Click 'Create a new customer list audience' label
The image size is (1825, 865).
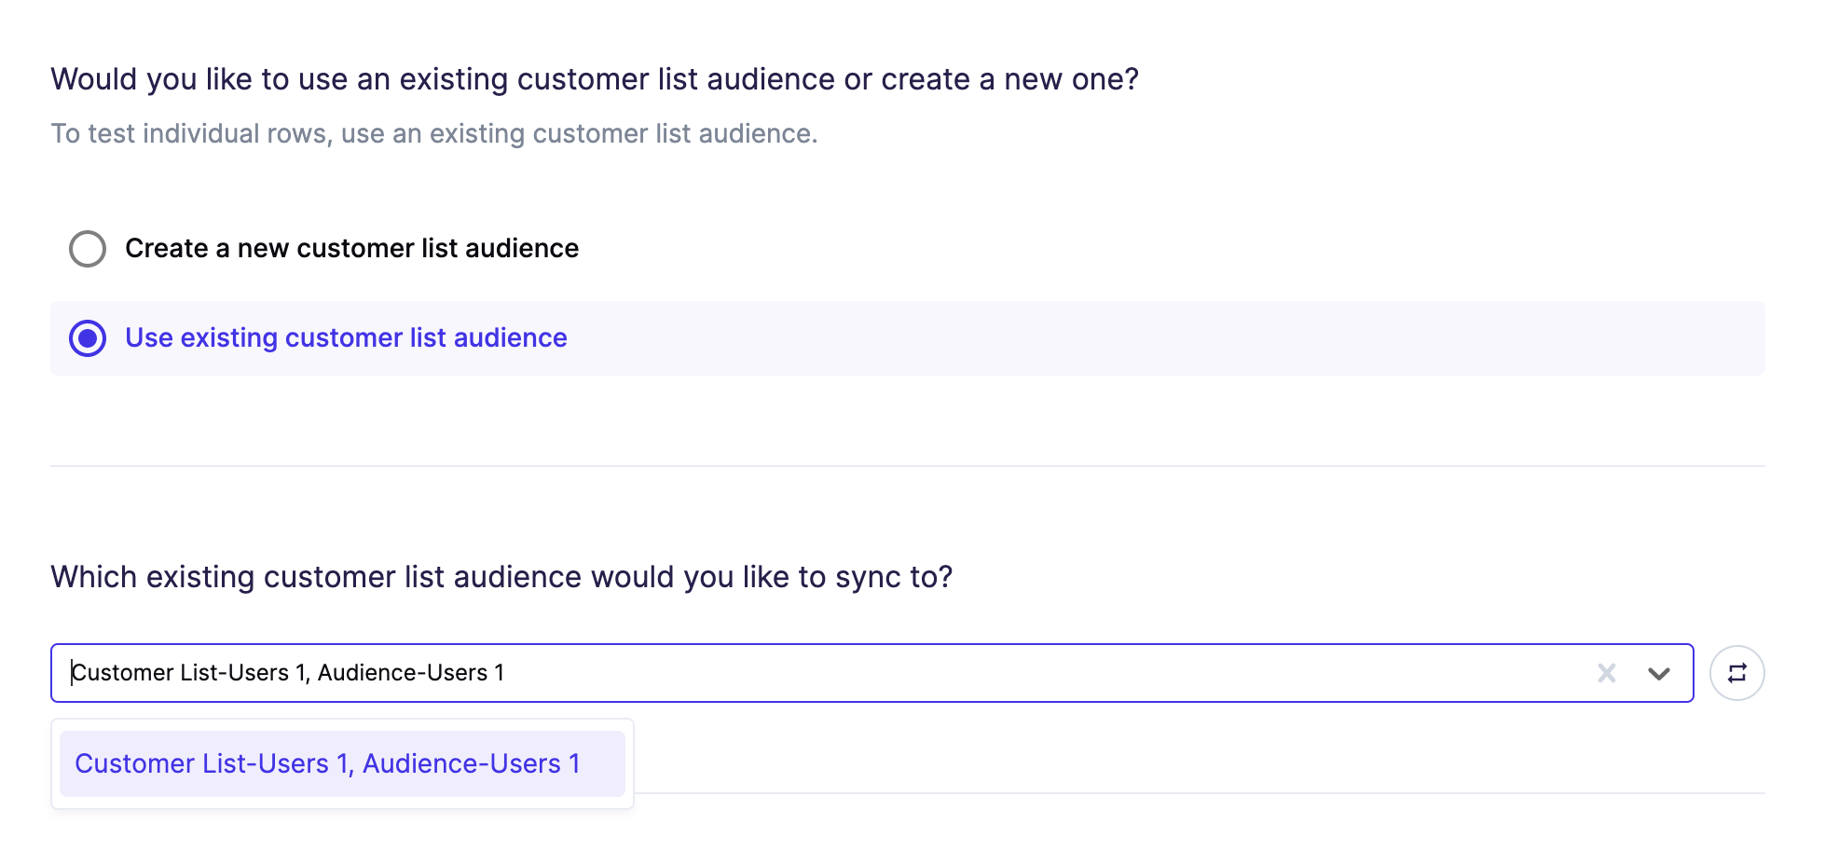point(351,248)
